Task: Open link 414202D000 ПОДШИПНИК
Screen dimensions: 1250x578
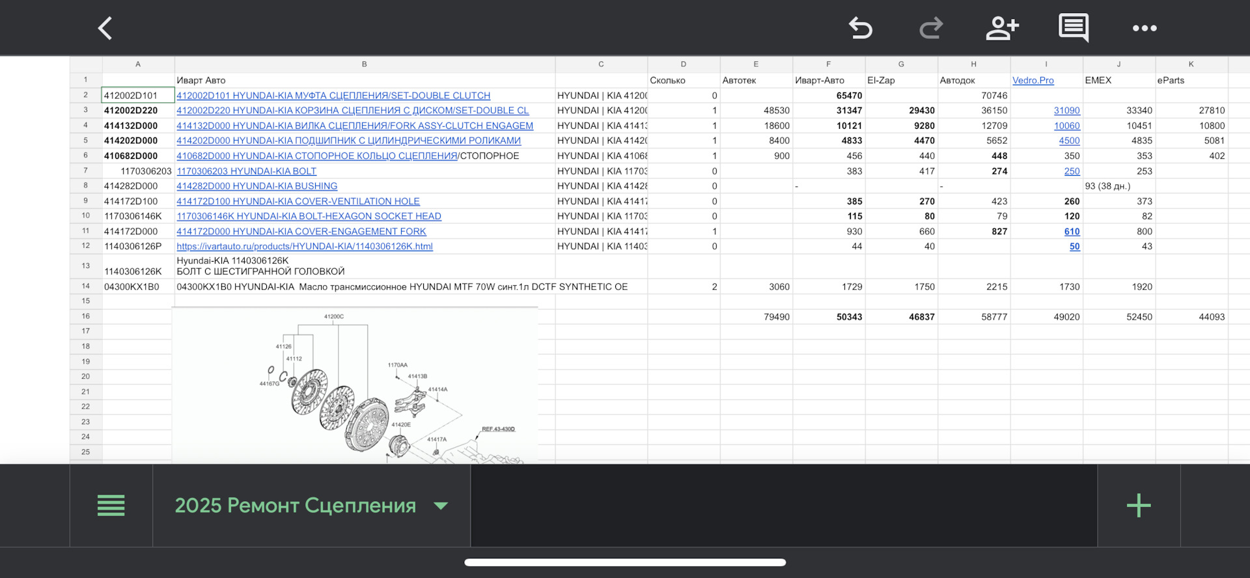Action: click(348, 141)
